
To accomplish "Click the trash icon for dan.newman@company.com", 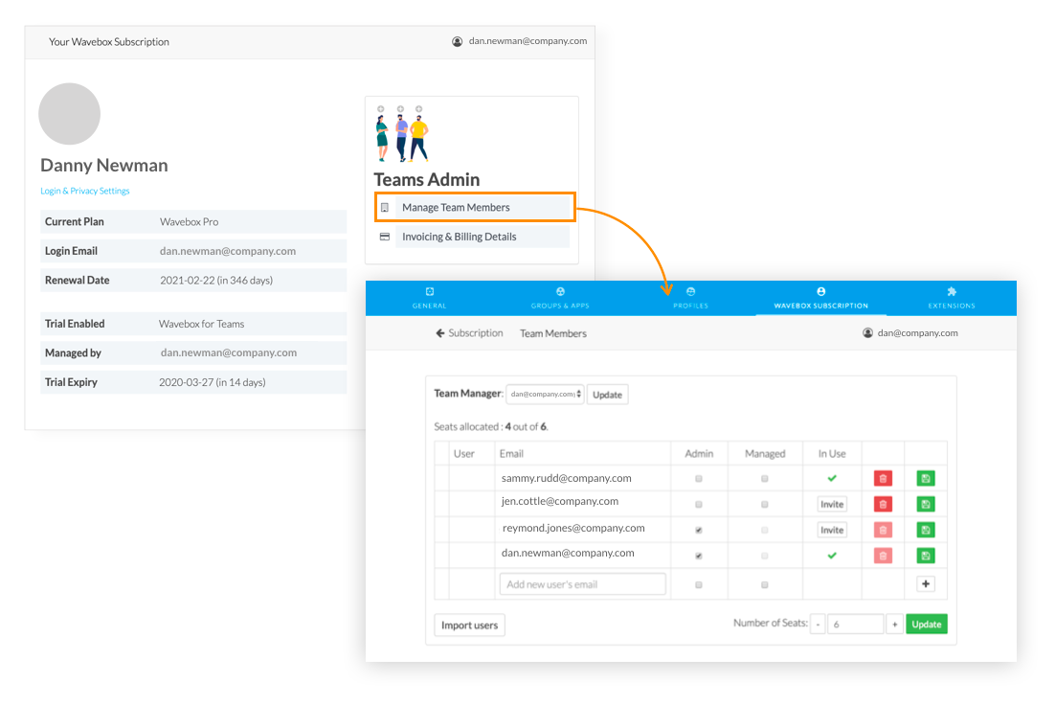I will (x=883, y=556).
